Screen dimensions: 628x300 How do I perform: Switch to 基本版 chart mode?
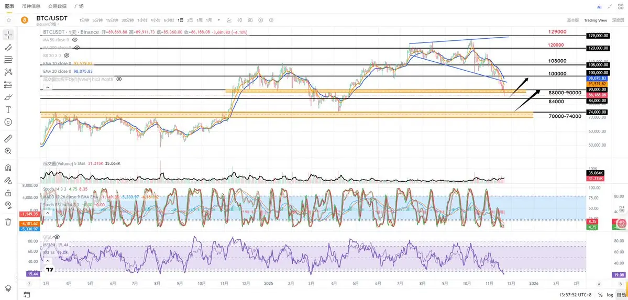pyautogui.click(x=572, y=20)
